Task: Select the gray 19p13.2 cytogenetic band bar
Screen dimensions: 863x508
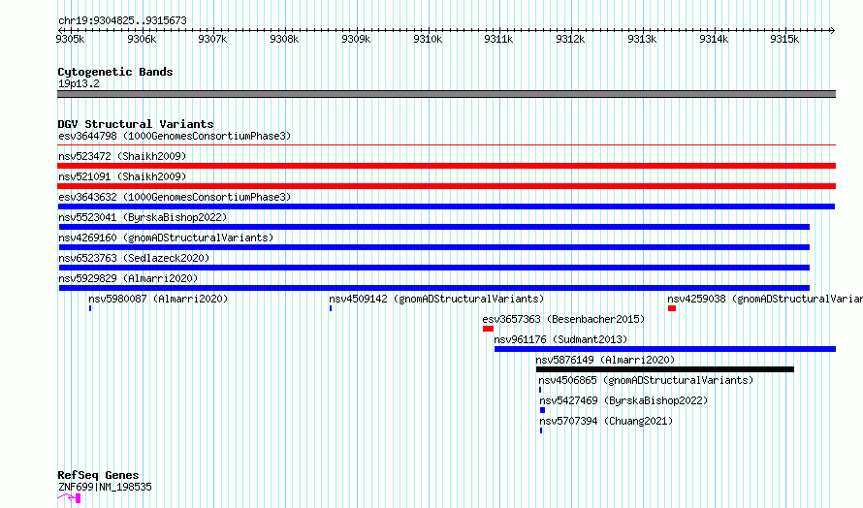Action: (x=446, y=94)
